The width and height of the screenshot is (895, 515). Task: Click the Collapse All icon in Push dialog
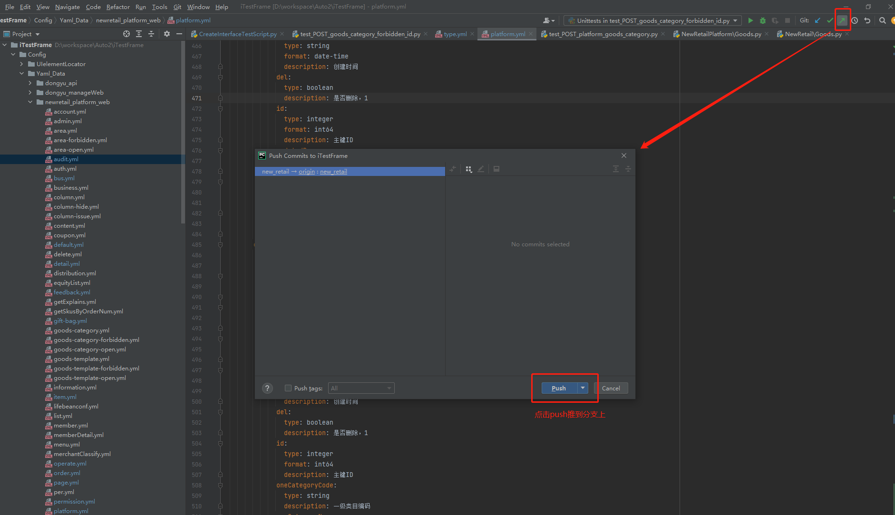[628, 169]
